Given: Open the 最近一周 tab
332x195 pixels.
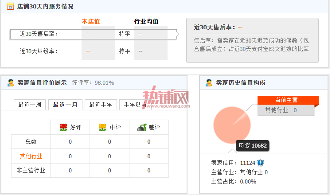Looking at the screenshot, I should pos(30,105).
